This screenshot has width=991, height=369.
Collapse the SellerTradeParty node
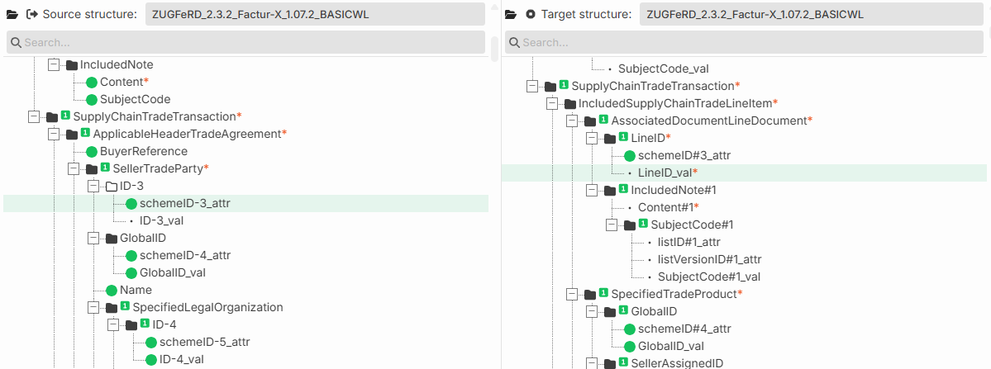(x=74, y=168)
